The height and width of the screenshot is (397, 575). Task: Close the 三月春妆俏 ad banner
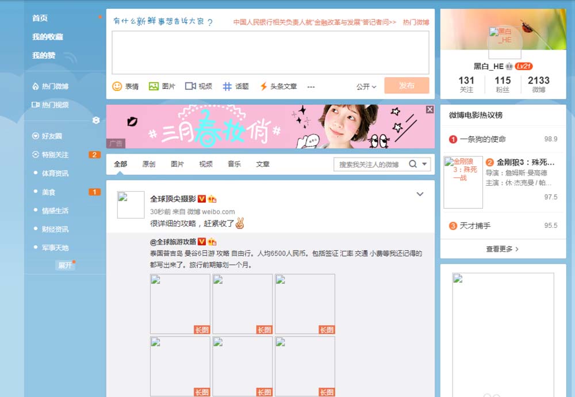[x=430, y=109]
